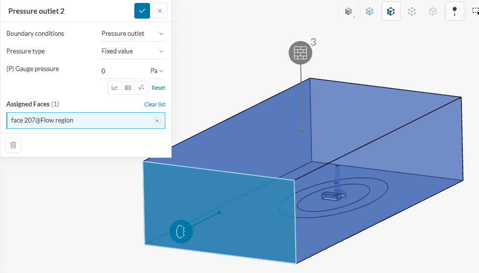Screen dimensions: 479x273
Task: Open the formula input icon
Action: (141, 88)
